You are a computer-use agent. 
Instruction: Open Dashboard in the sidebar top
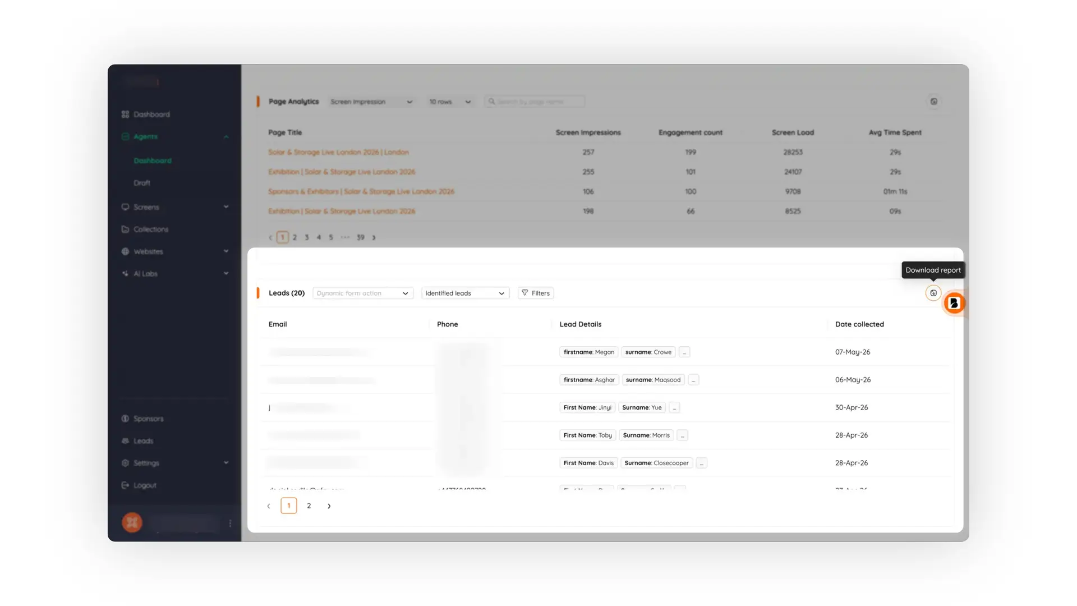click(151, 114)
